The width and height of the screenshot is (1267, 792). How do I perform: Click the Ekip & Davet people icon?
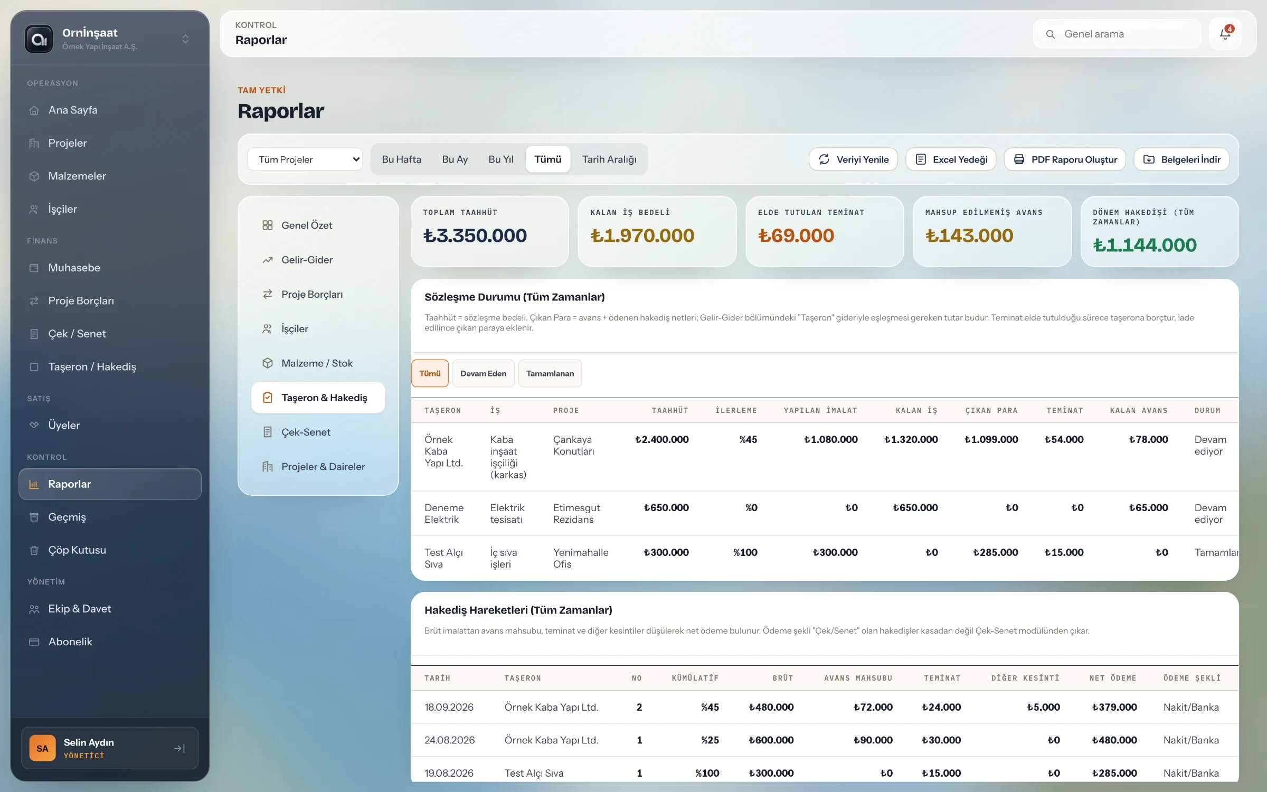coord(34,609)
